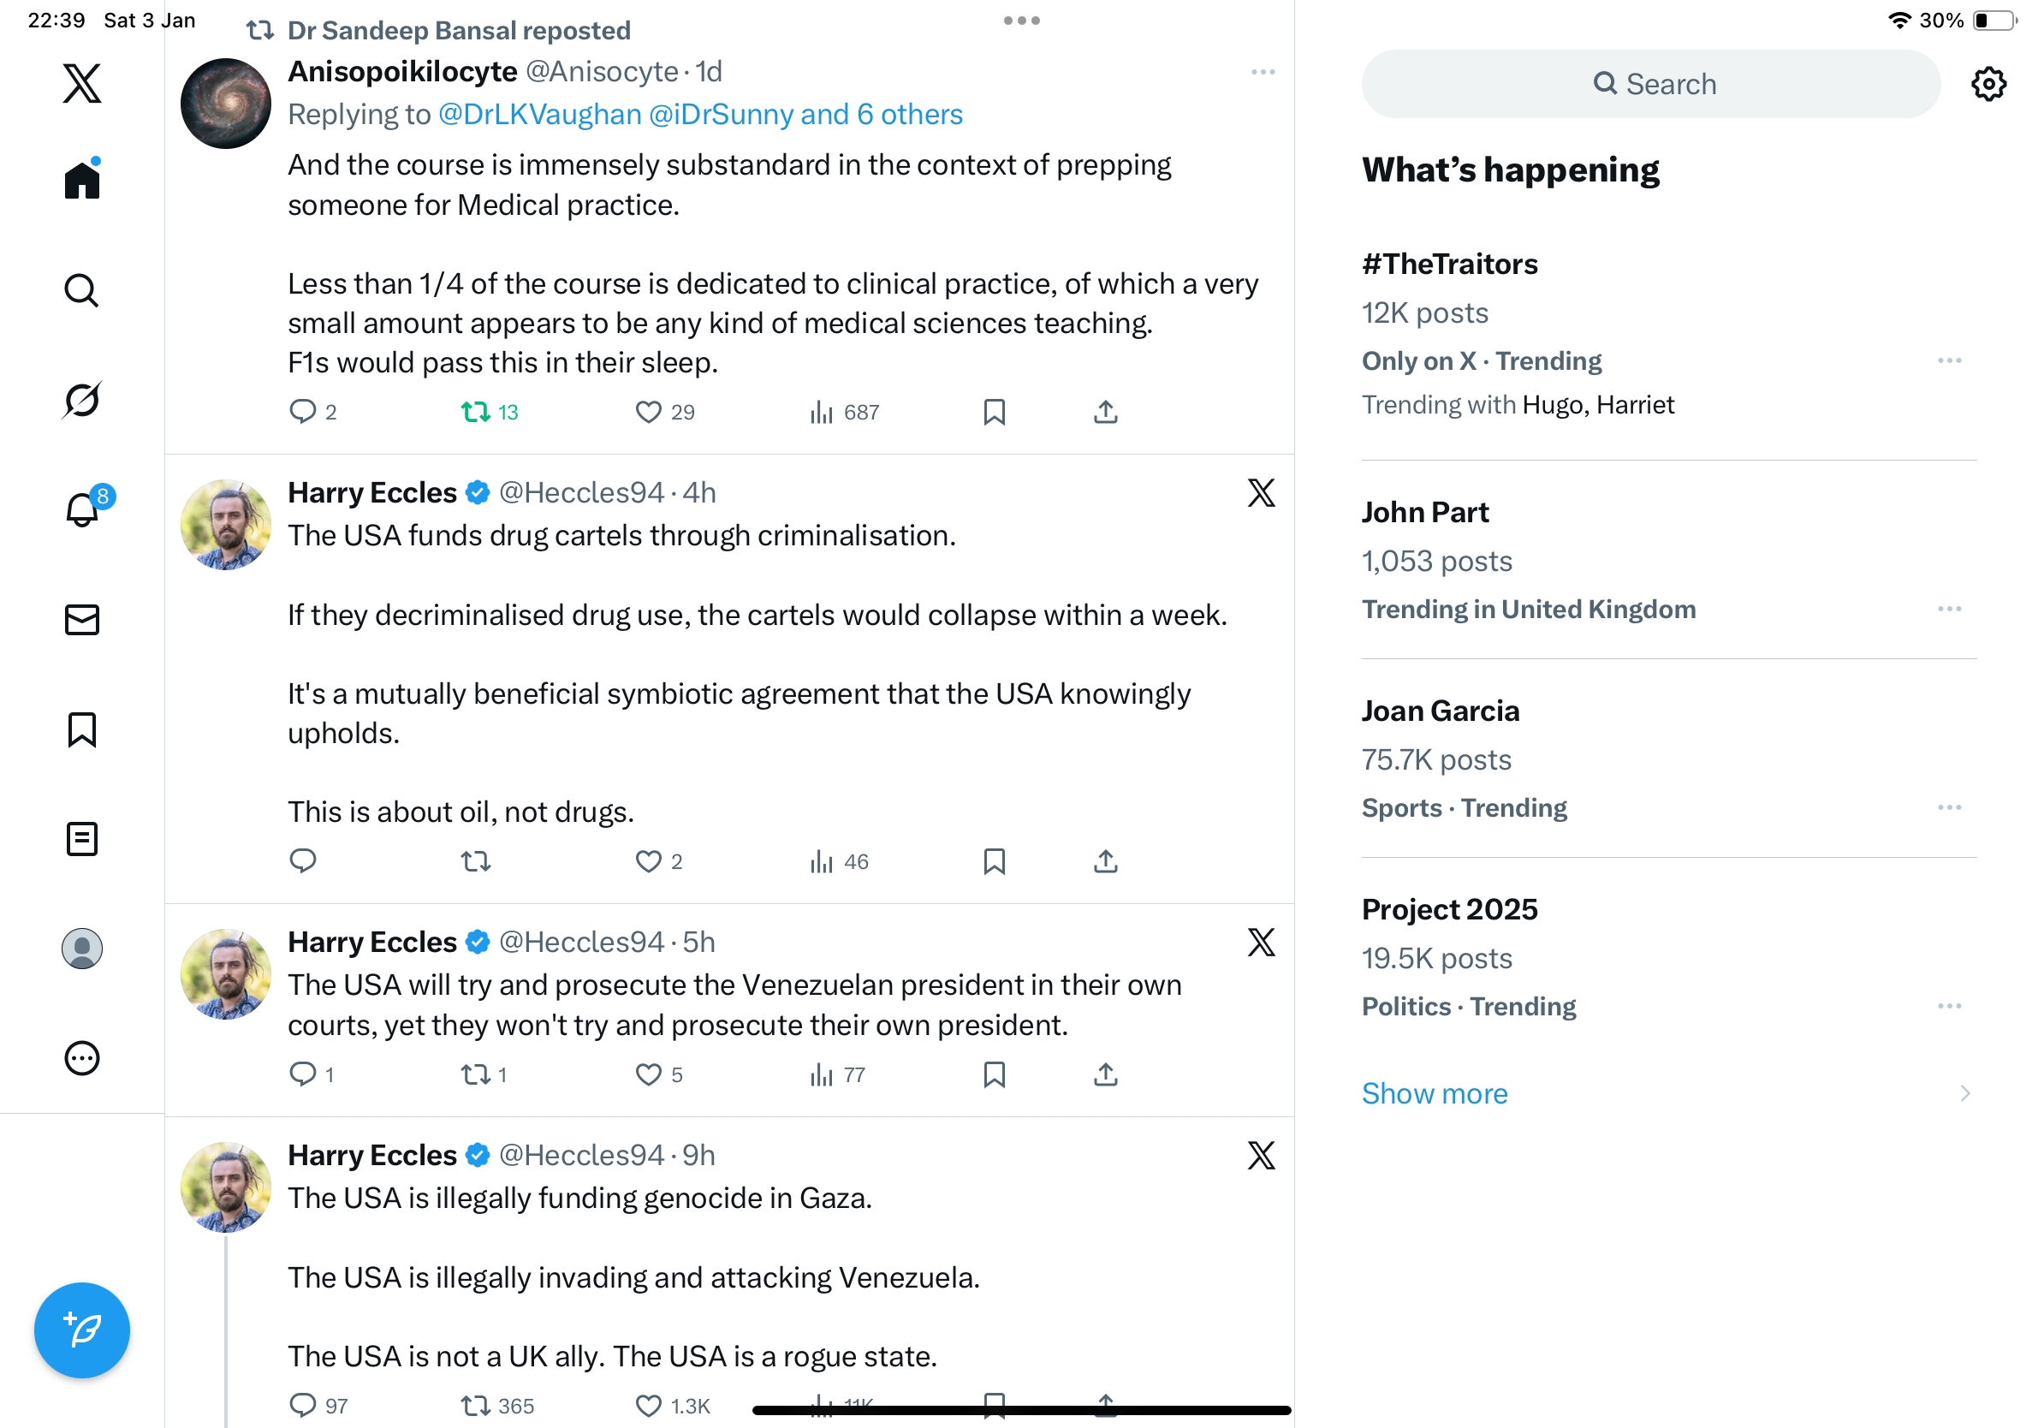This screenshot has height=1428, width=2044.
Task: Open Bookmarks in the left sidebar
Action: click(x=82, y=729)
